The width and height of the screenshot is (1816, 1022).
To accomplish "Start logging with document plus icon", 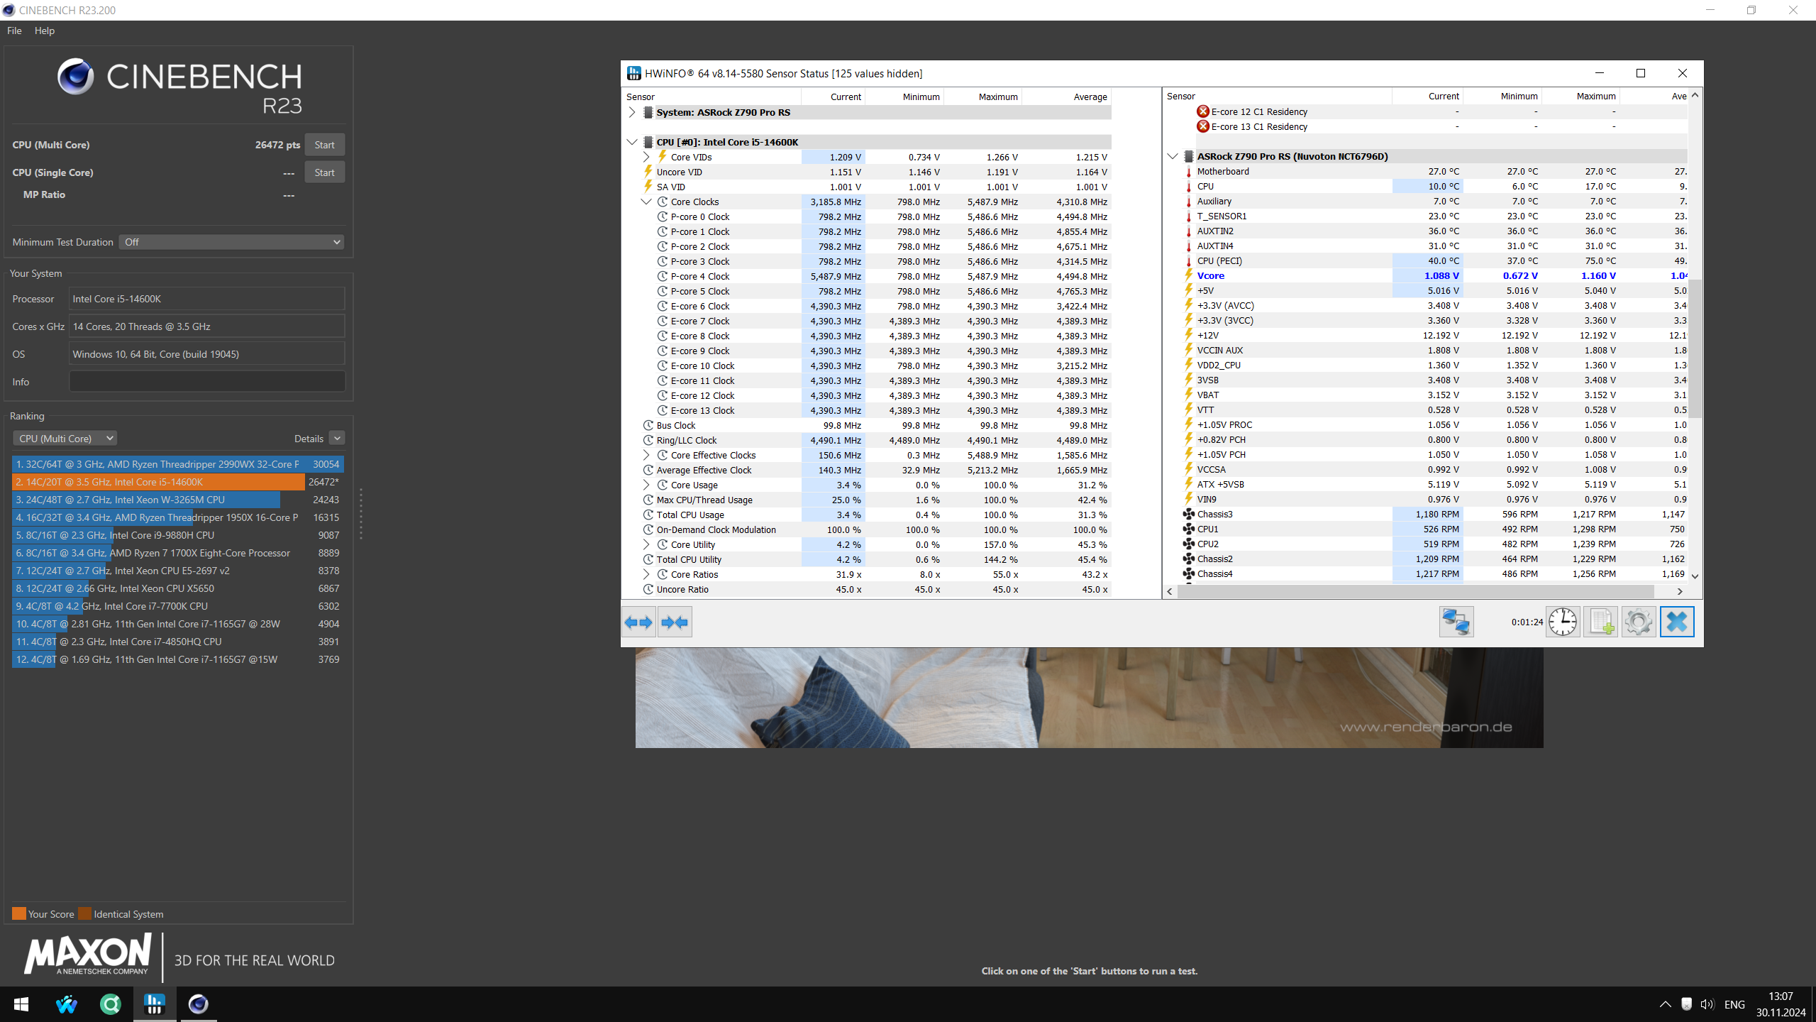I will point(1600,622).
